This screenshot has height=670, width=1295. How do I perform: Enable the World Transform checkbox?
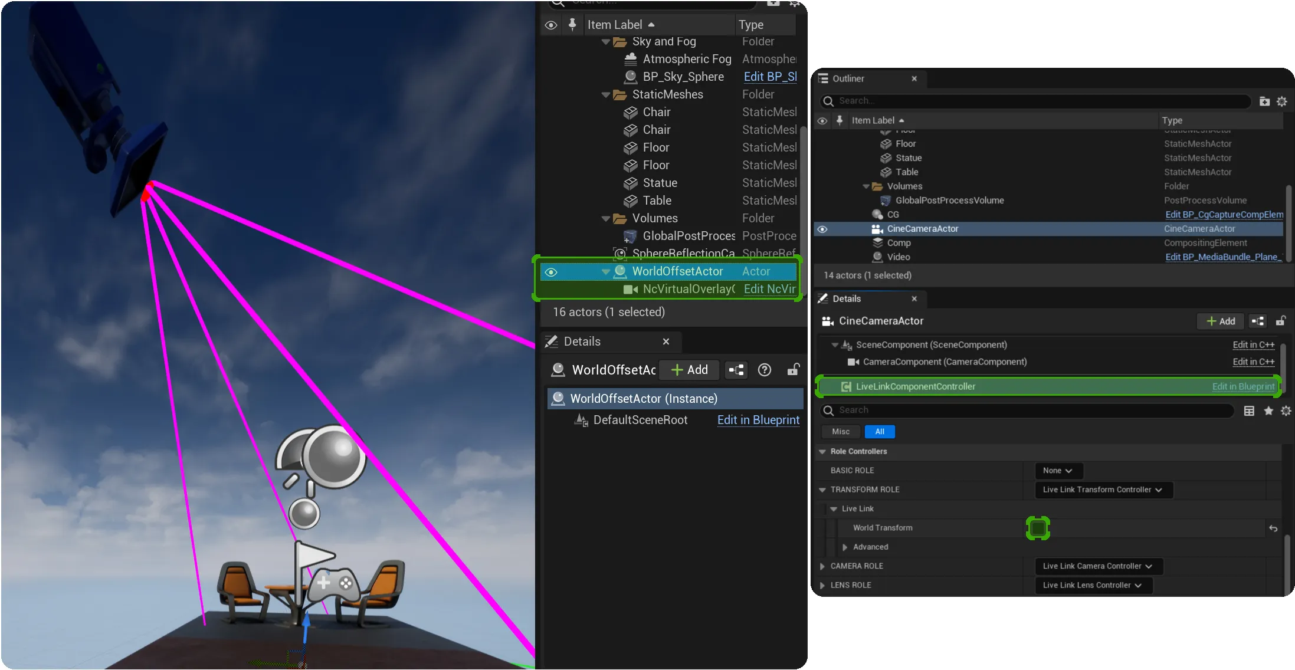pyautogui.click(x=1038, y=528)
